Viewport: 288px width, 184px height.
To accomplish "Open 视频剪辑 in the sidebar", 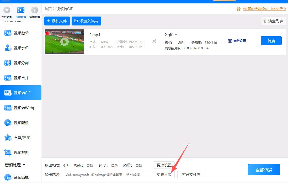I will click(x=21, y=33).
